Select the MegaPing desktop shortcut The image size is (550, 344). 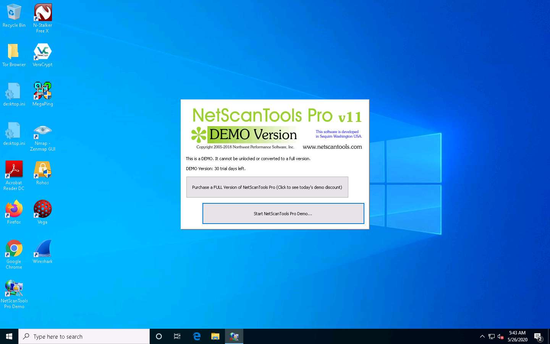coord(42,94)
